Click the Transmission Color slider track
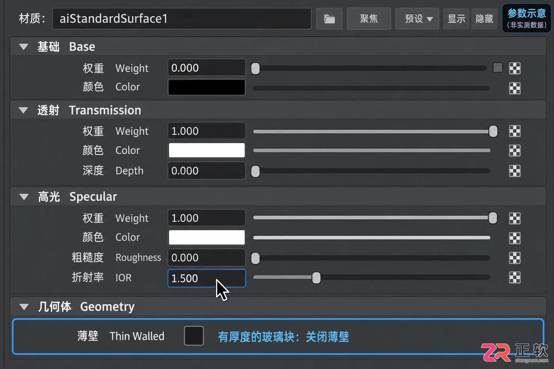Screen dimensions: 554x369 [372, 150]
